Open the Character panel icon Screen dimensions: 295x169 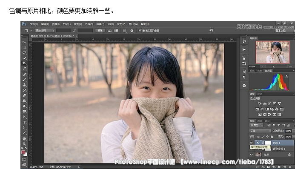pos(244,72)
